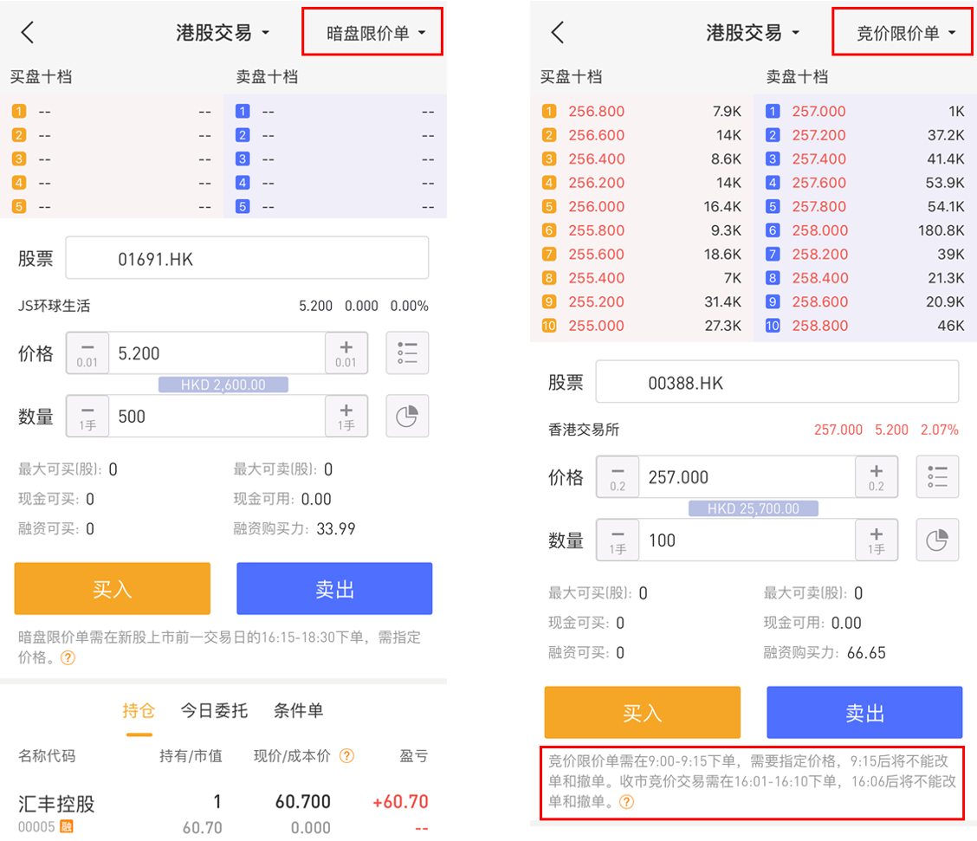977x841 pixels.
Task: Tap position pie icon beside quantity 100
Action: tap(937, 540)
